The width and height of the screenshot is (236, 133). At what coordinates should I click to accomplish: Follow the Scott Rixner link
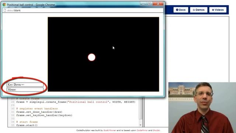click(110, 130)
